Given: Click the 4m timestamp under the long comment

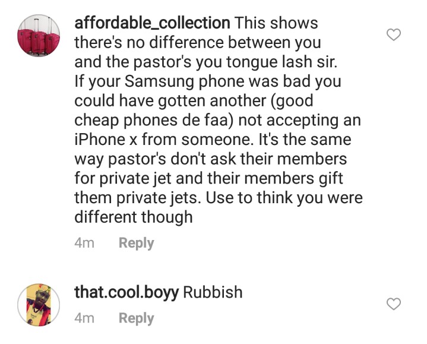Looking at the screenshot, I should (x=84, y=242).
